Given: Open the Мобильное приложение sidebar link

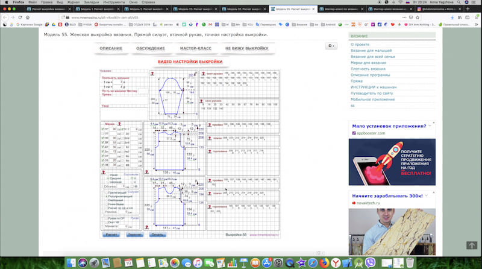Looking at the screenshot, I should pyautogui.click(x=372, y=100).
